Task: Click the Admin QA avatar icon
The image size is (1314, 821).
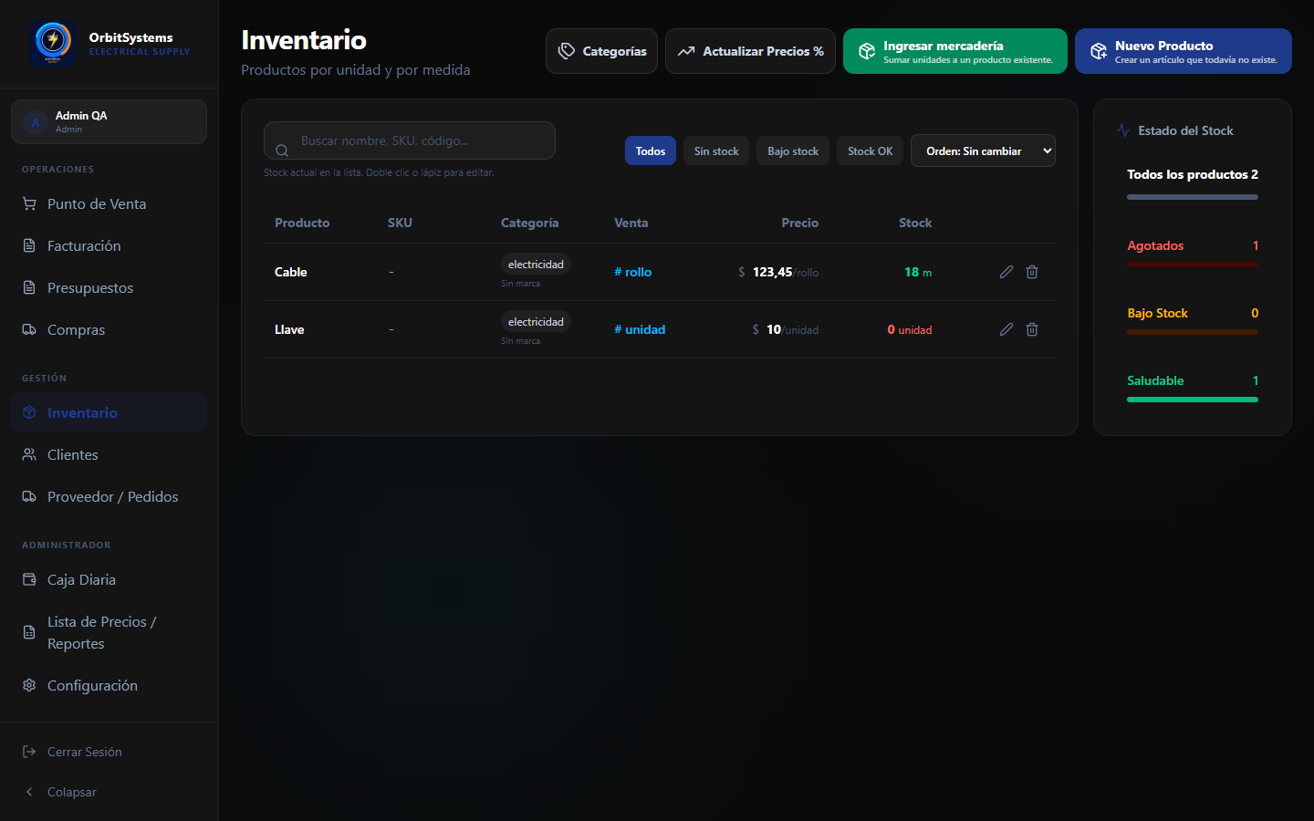Action: 36,122
